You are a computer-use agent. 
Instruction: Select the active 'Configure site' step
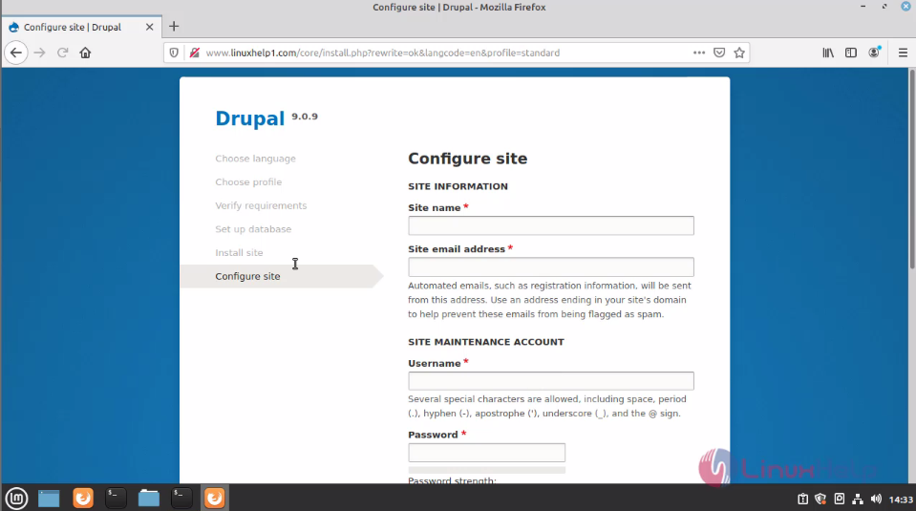point(281,276)
